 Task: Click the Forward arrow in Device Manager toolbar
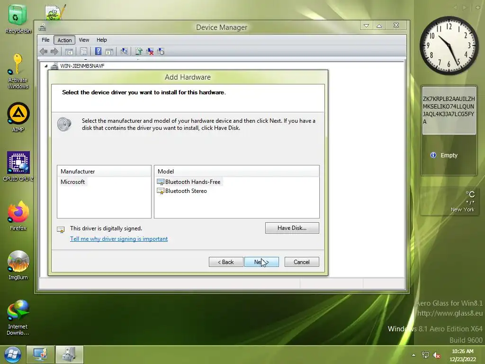[54, 51]
